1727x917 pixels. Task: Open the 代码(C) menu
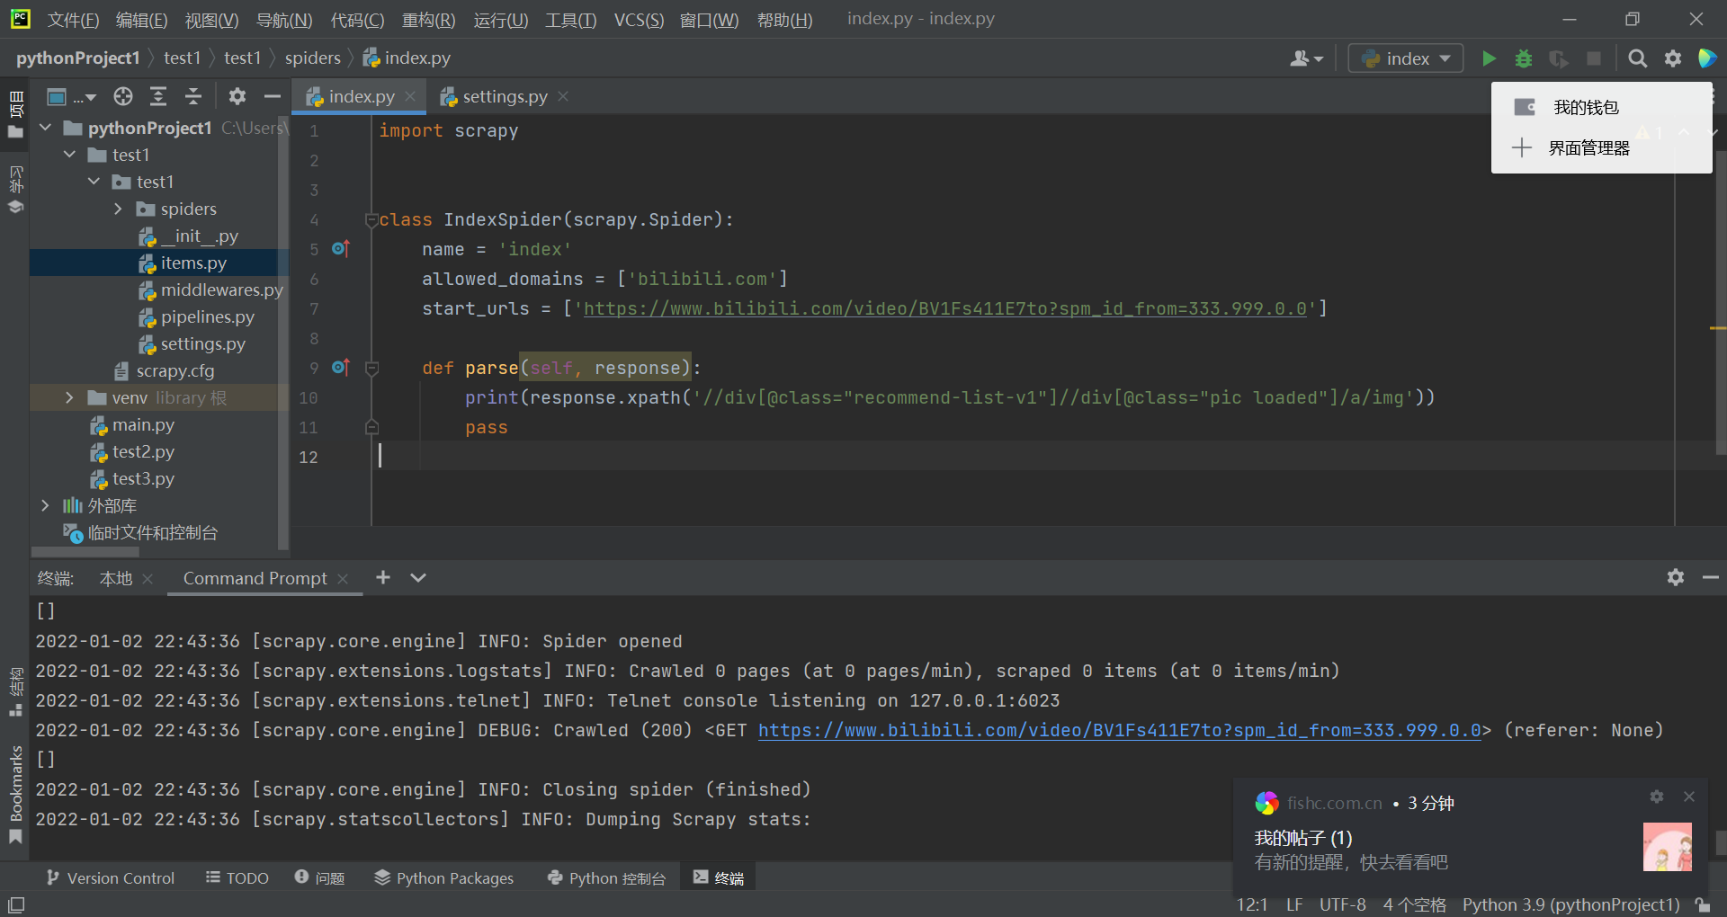(357, 20)
